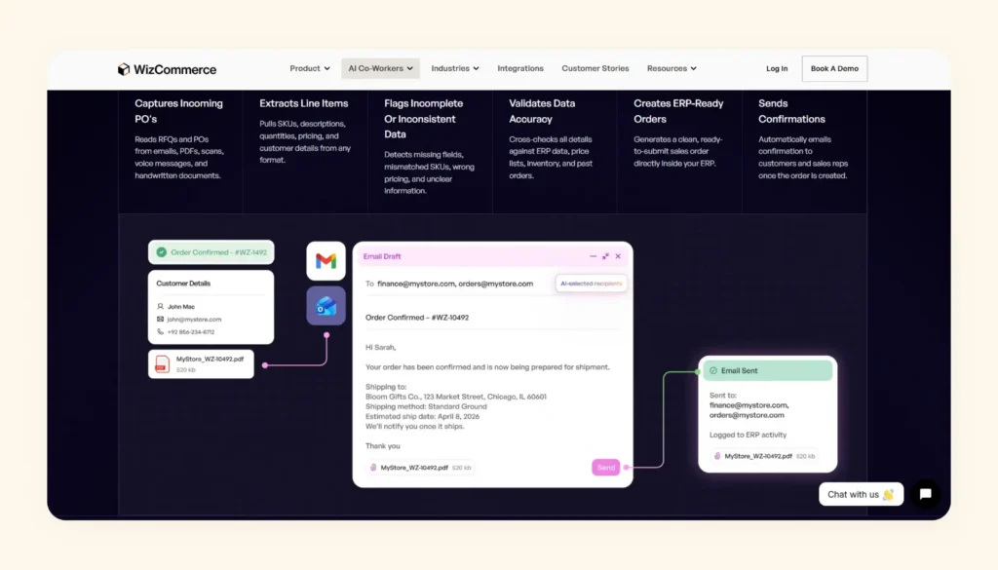Click the John Mac person icon
998x570 pixels.
tap(161, 307)
